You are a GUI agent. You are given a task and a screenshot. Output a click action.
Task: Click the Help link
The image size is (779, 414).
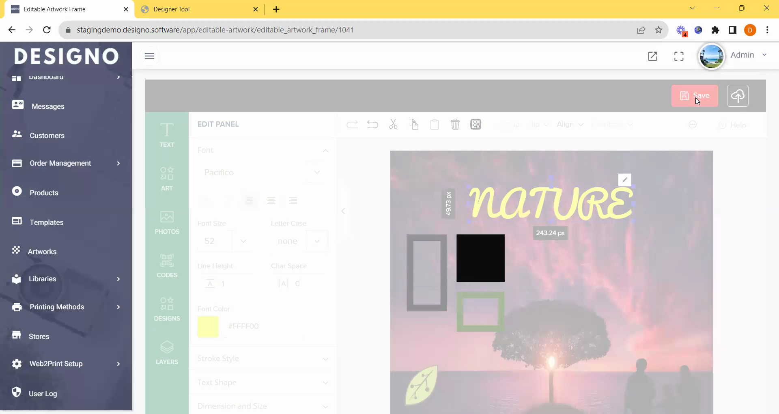click(x=733, y=125)
